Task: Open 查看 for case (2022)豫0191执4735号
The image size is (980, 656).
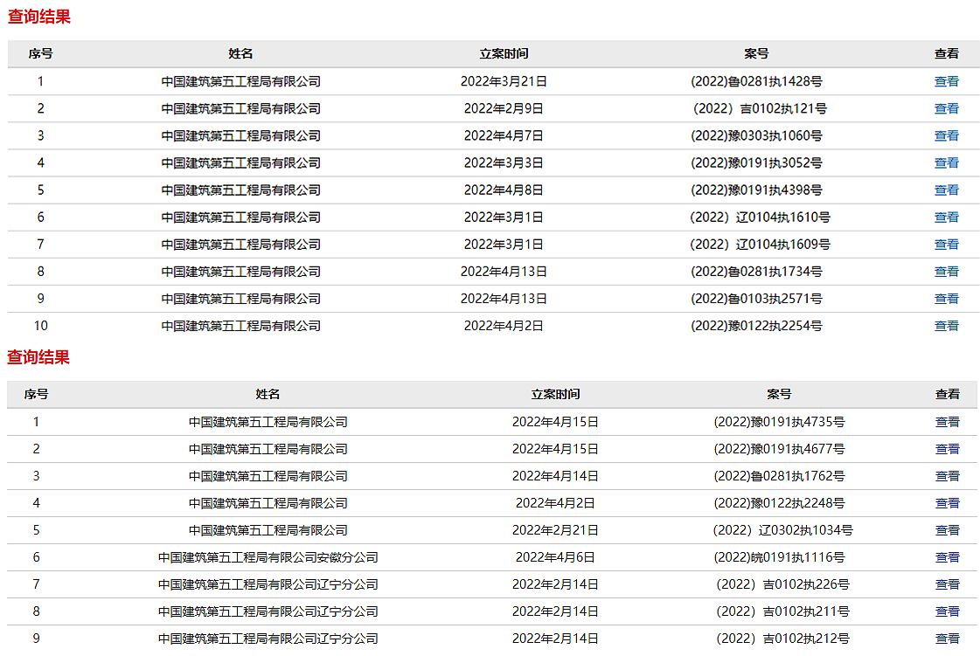Action: coord(947,422)
